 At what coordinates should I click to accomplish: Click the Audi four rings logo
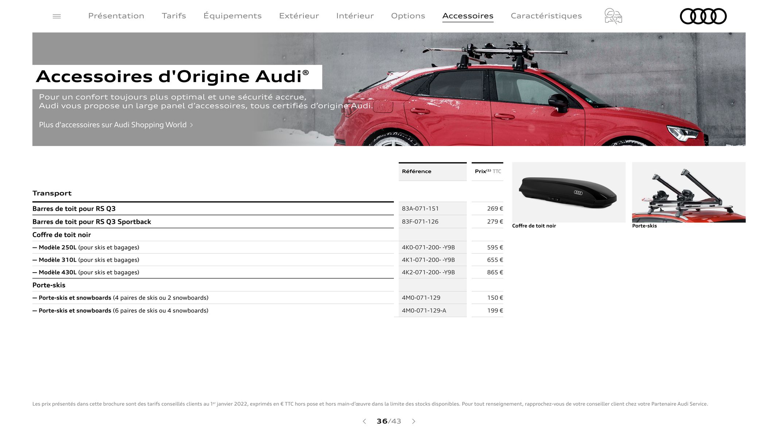tap(703, 16)
